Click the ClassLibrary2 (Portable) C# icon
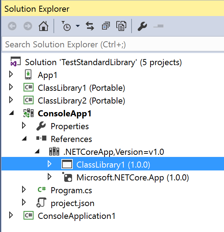This screenshot has height=232, width=224. tap(29, 100)
